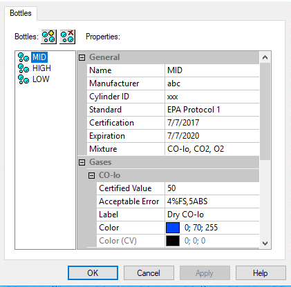Click the blue Color swatch 0; 70; 255

pyautogui.click(x=173, y=228)
